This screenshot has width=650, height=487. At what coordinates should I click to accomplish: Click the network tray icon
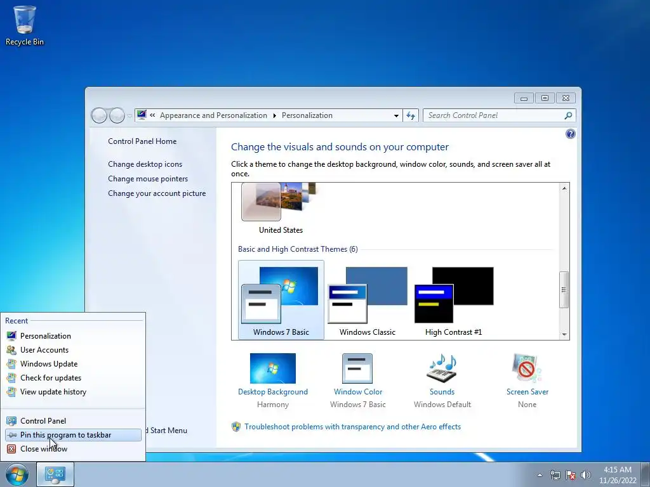pos(555,475)
